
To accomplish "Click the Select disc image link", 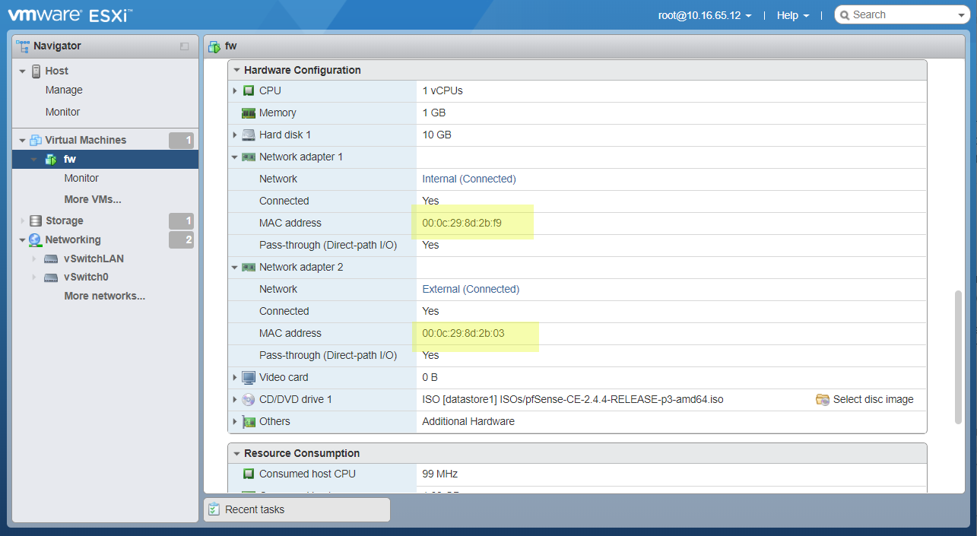I will point(874,399).
